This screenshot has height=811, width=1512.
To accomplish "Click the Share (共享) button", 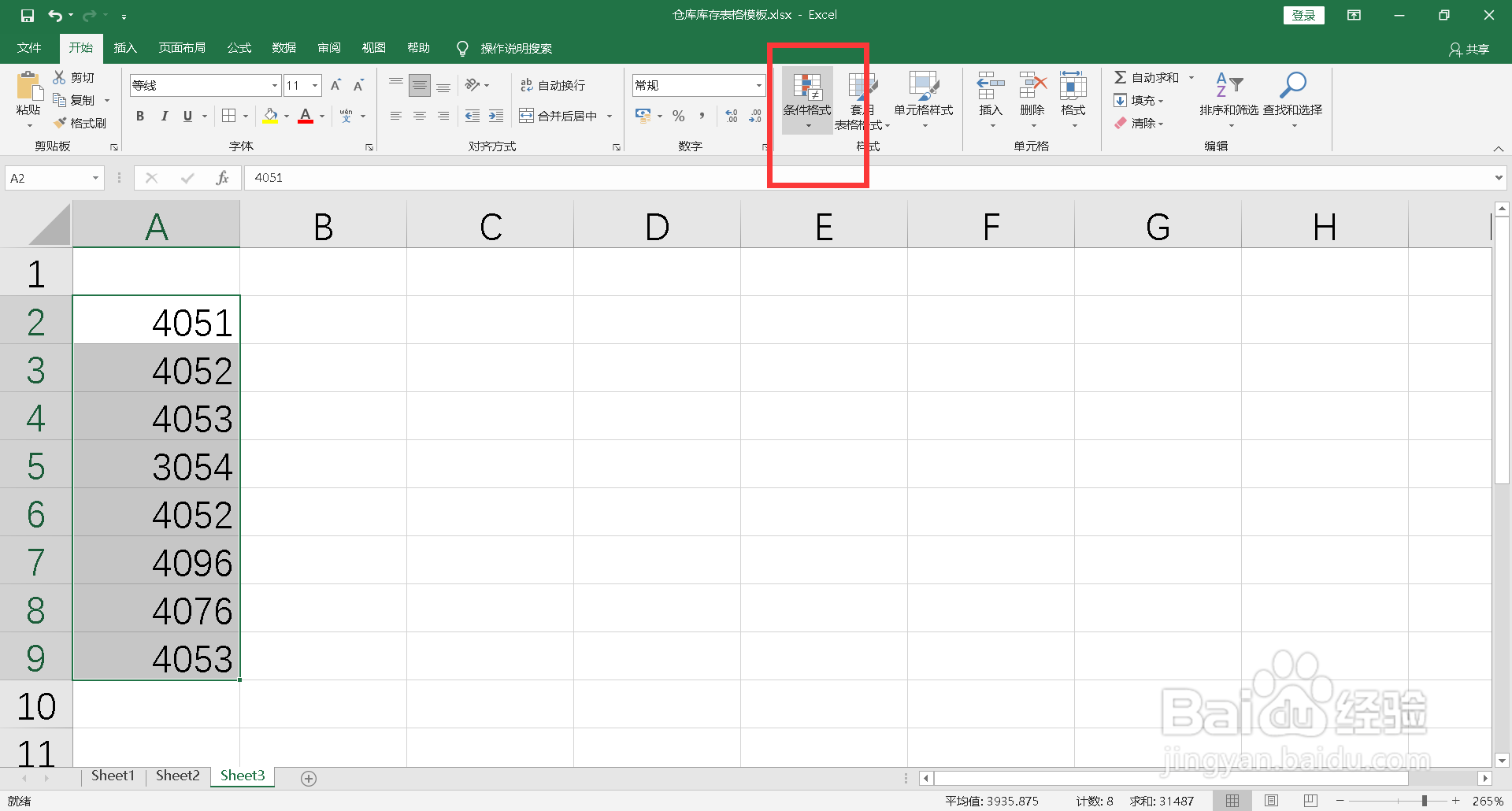I will [x=1469, y=49].
